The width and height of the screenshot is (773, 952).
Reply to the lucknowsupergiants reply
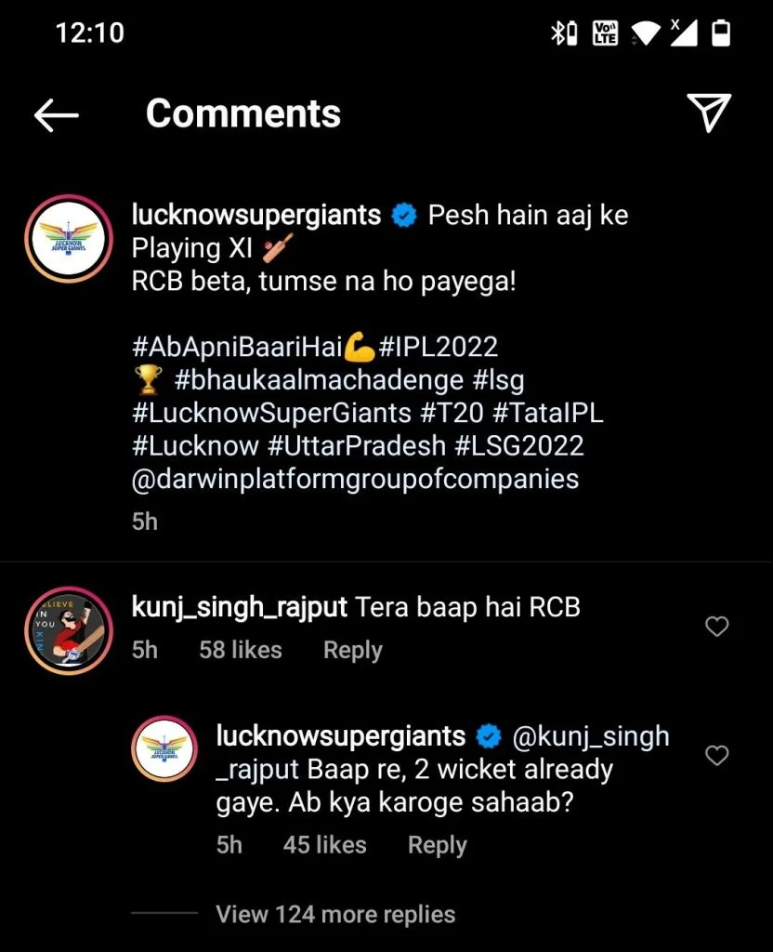437,845
